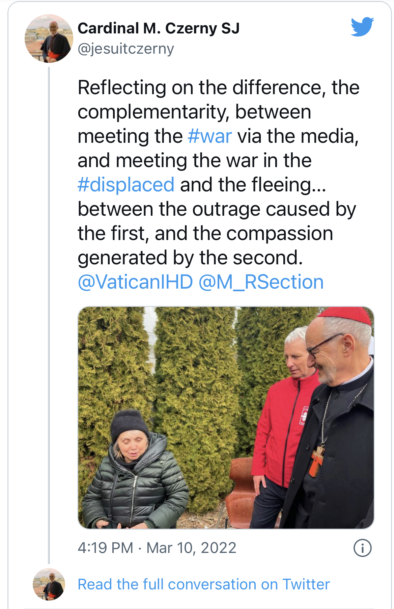Click the vertical thread line under the avatar

(x=49, y=315)
